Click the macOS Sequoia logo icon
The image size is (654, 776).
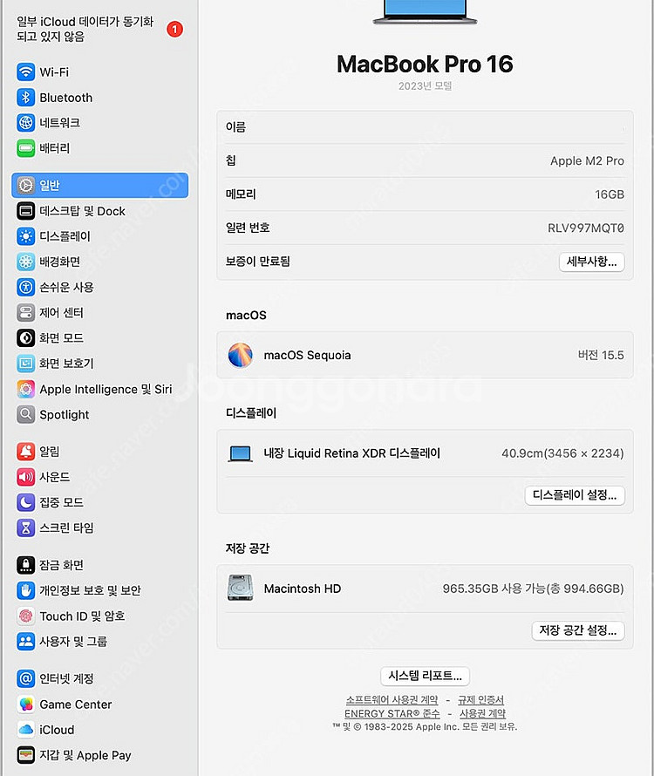240,356
